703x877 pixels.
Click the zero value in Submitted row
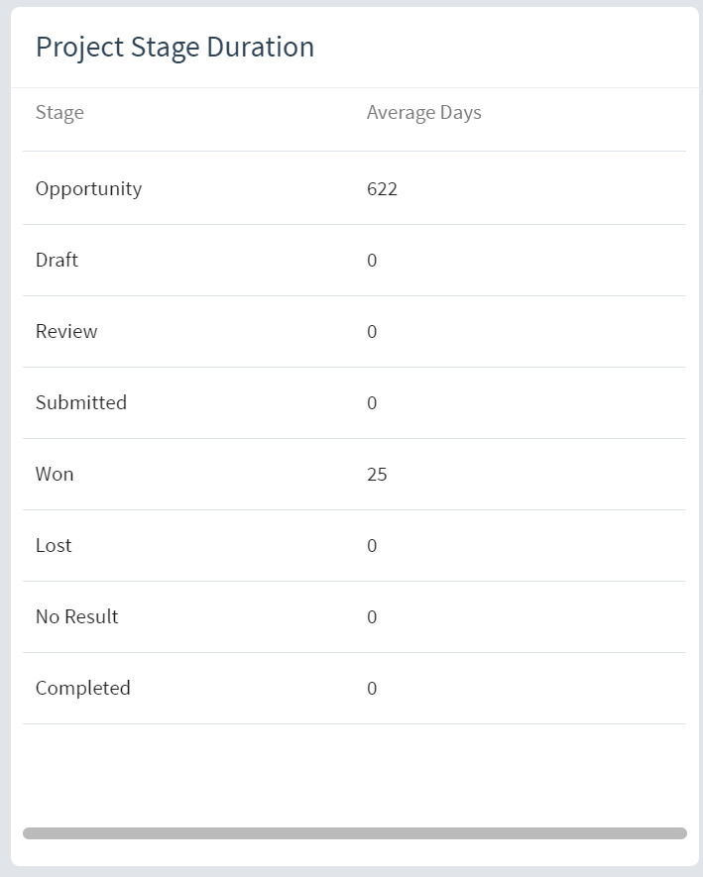click(x=372, y=402)
